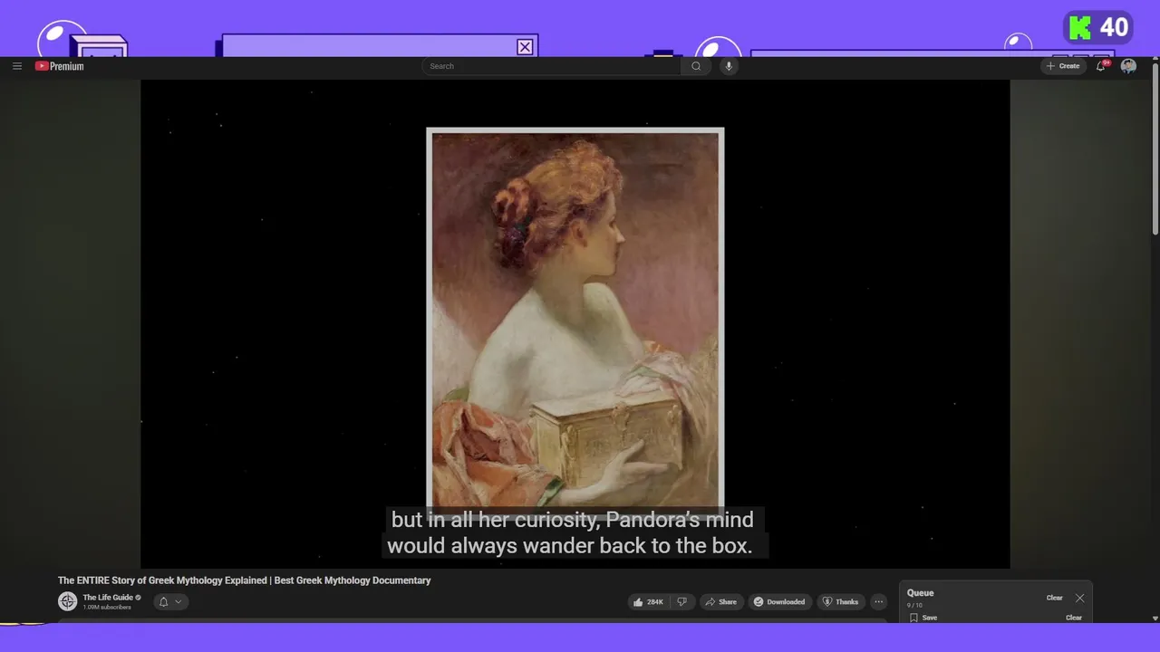The image size is (1160, 652).
Task: Open the account avatar menu
Action: coord(1128,66)
